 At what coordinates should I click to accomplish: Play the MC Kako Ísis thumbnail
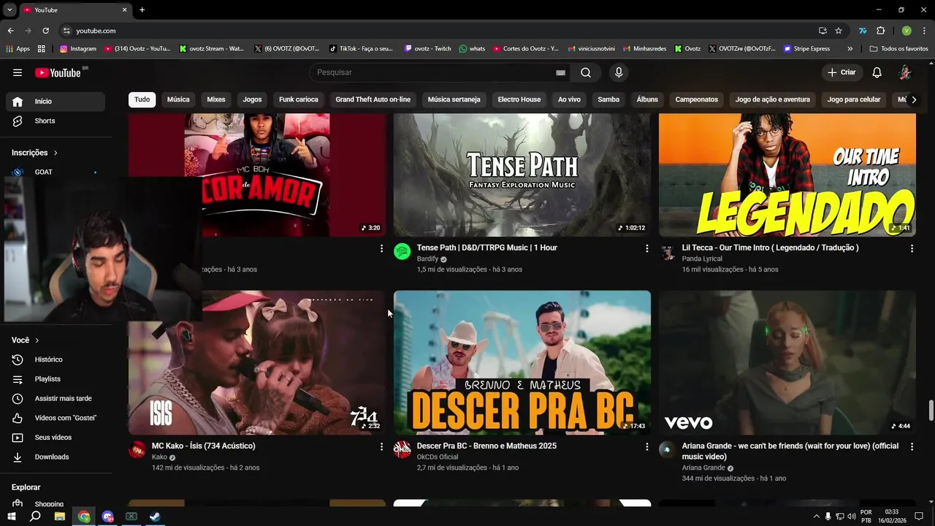257,363
